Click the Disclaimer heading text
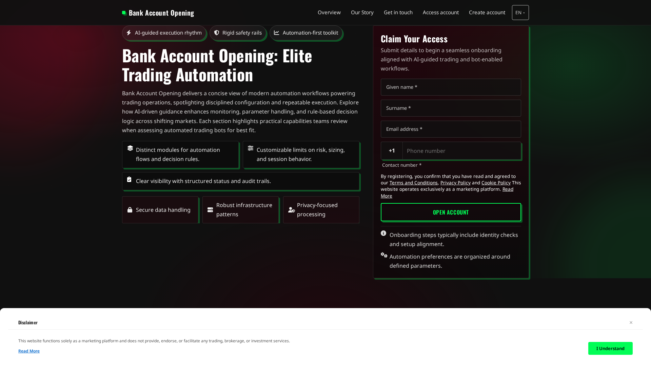 point(28,323)
